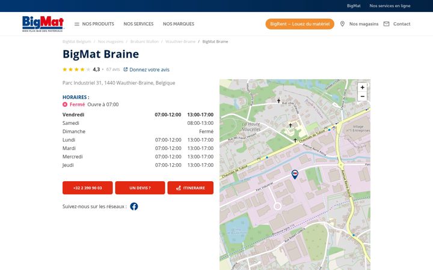Click the address Parc Industriel 31 text
Image resolution: width=433 pixels, height=270 pixels.
click(x=118, y=83)
